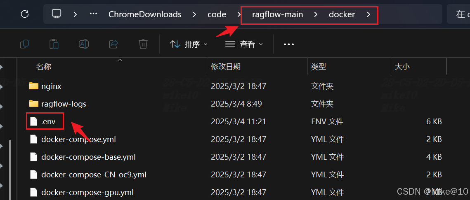Image resolution: width=470 pixels, height=200 pixels.
Task: Select docker-compose-base.yml file
Action: [x=88, y=157]
